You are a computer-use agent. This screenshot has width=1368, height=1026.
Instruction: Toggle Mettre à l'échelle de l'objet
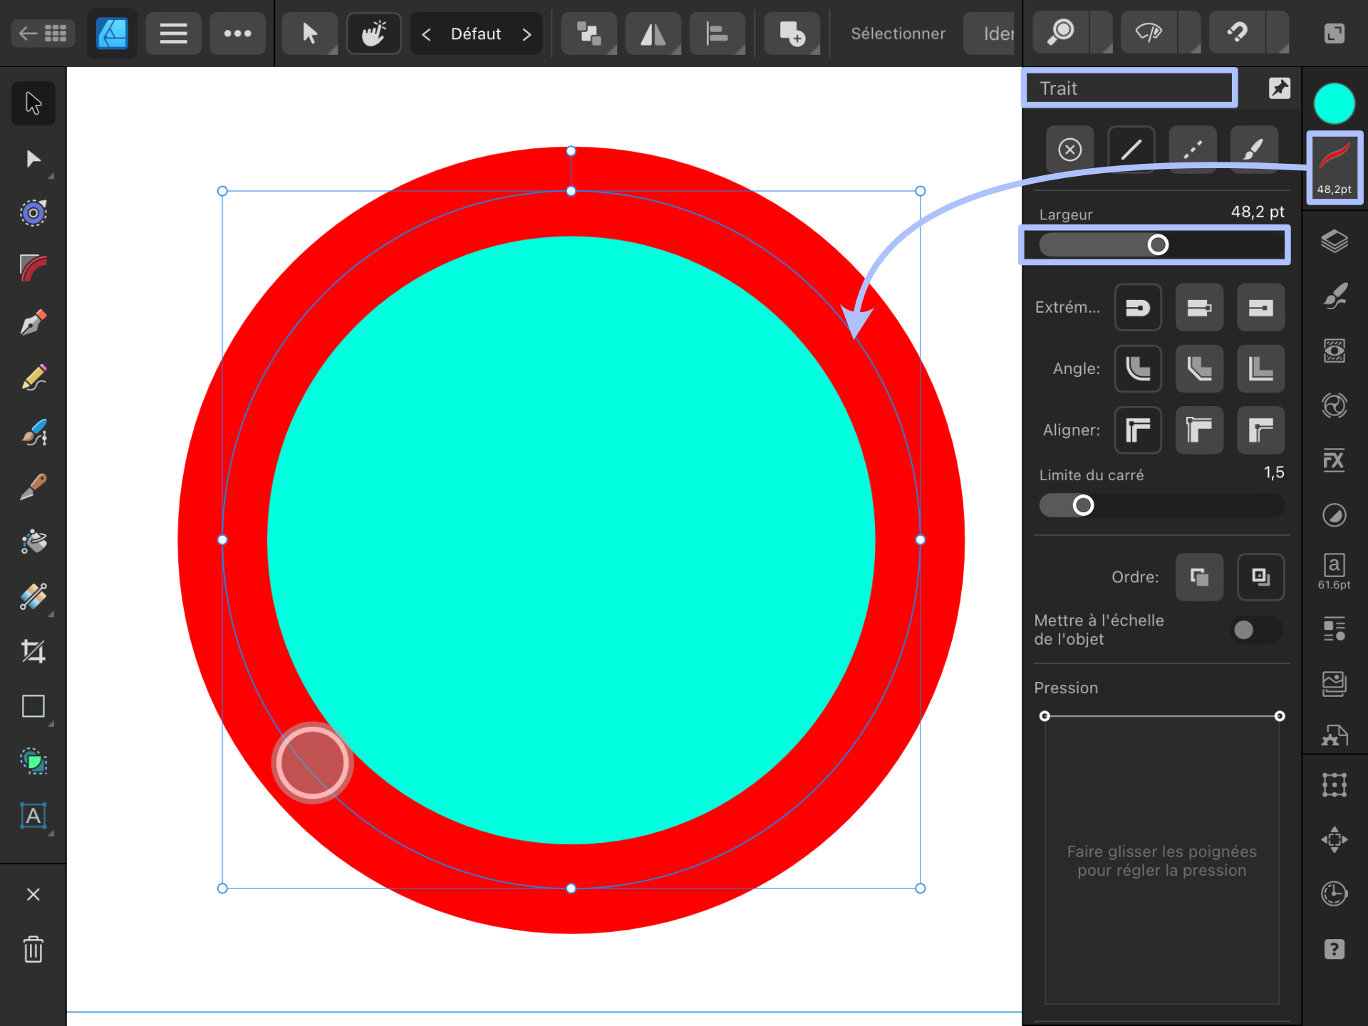pos(1255,630)
